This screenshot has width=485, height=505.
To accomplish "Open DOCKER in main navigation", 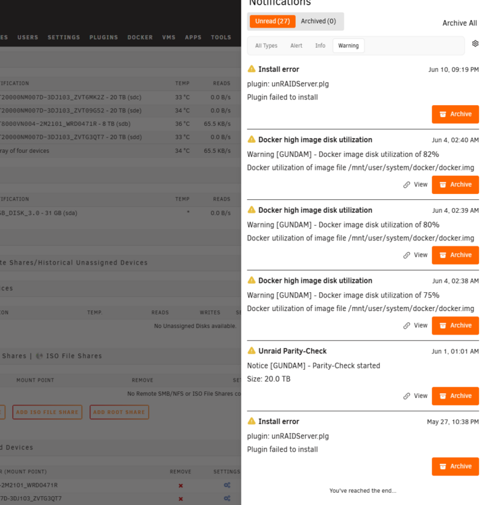I will [x=140, y=37].
